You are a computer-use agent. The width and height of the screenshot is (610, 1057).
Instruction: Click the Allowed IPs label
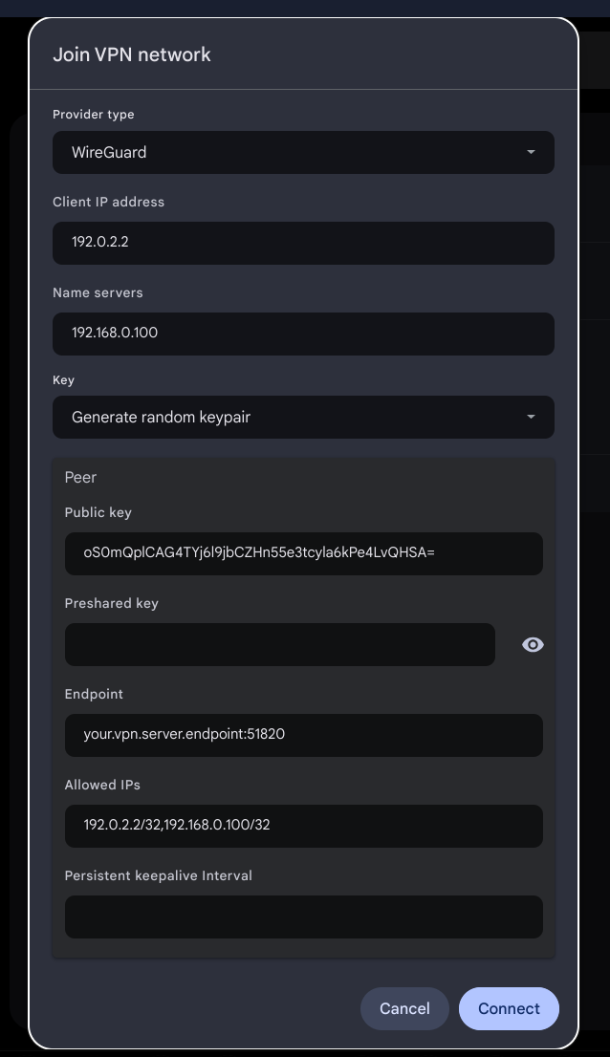tap(102, 785)
